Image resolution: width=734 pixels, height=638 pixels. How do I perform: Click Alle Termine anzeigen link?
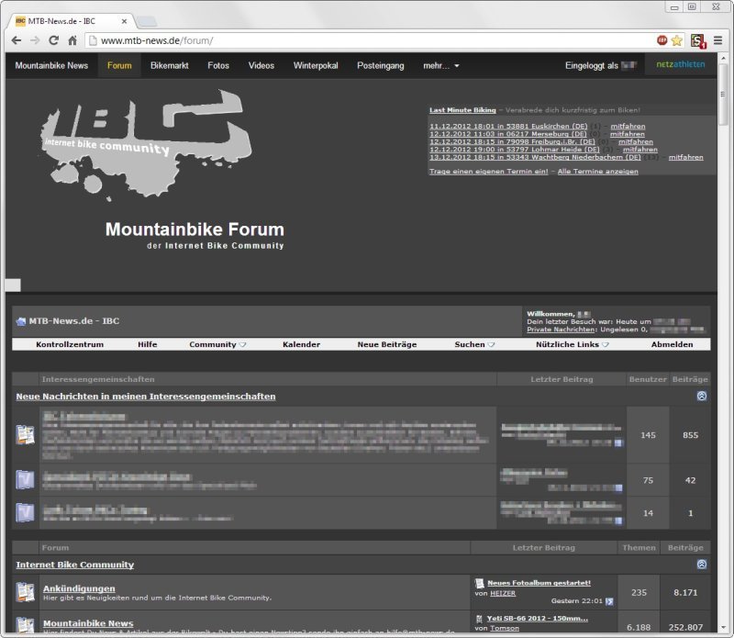[x=598, y=172]
